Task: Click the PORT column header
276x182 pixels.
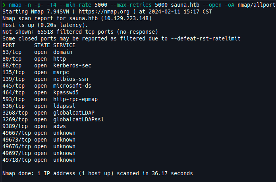Action: 9,45
